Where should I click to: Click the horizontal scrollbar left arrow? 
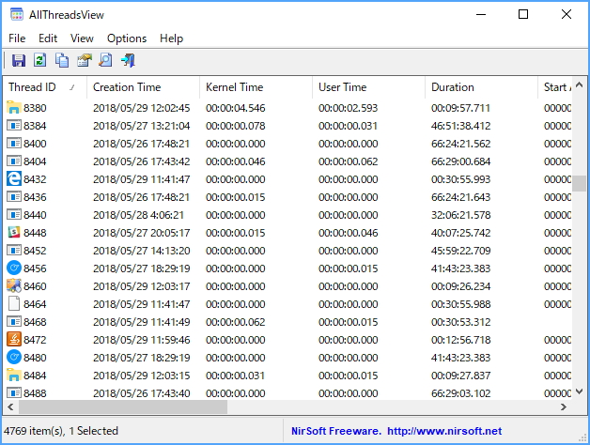tap(10, 407)
